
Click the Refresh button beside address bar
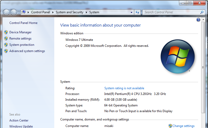138,12
